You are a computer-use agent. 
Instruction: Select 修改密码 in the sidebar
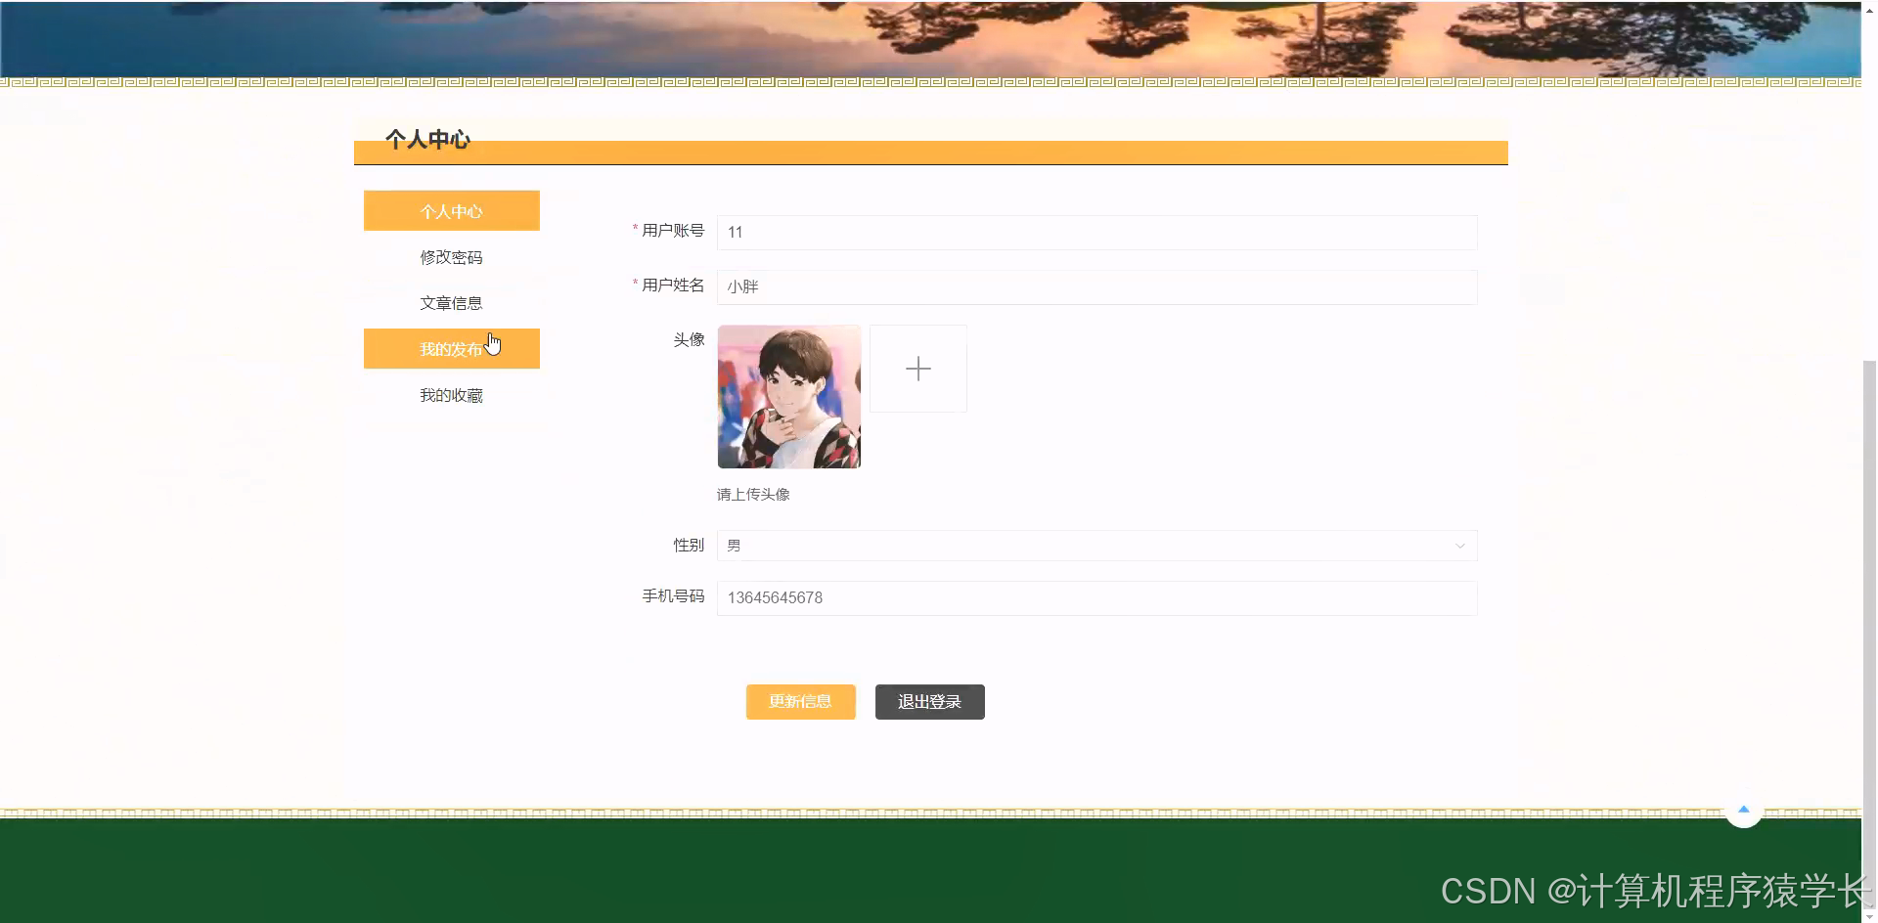tap(451, 256)
